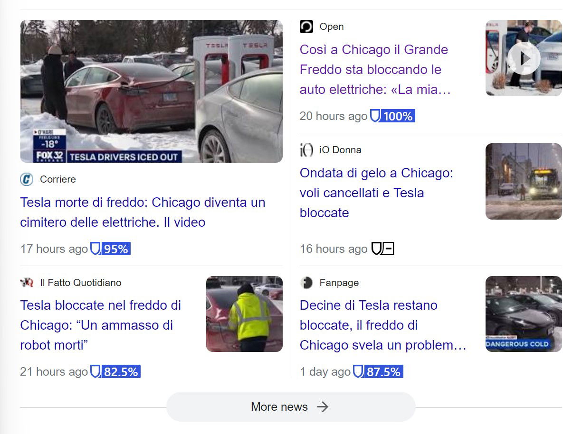
Task: Click the snowy bus thumbnail image
Action: [x=524, y=181]
